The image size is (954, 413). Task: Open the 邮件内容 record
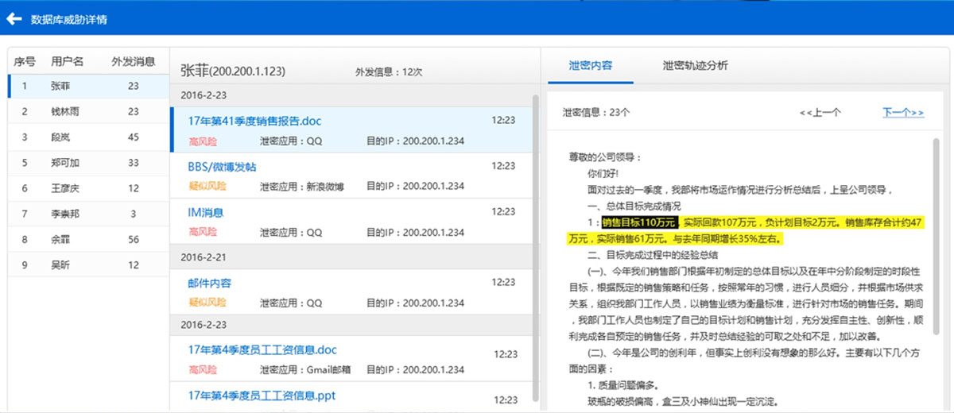pos(350,291)
